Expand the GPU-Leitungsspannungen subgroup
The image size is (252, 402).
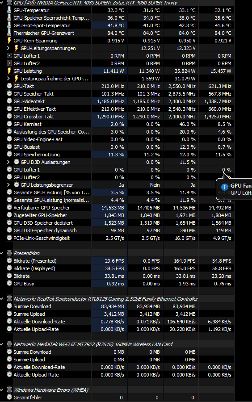8,48
